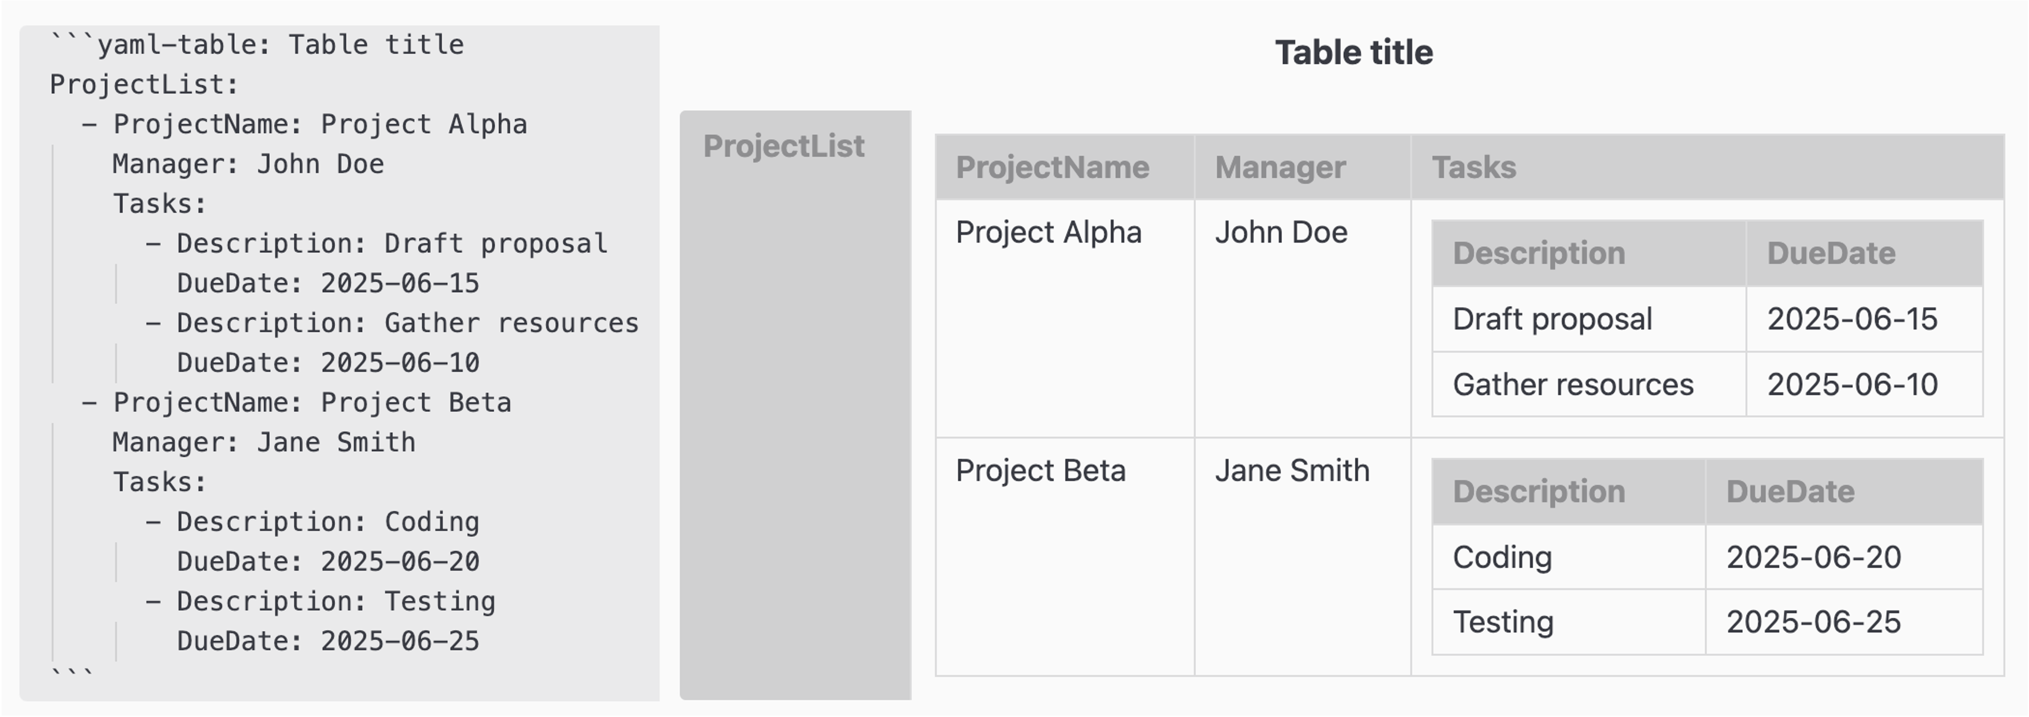
Task: Place cursor on Description: Coding code line
Action: 313,522
